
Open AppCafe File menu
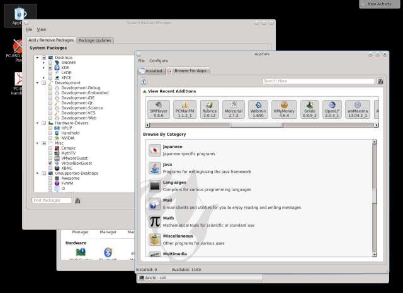click(x=141, y=61)
